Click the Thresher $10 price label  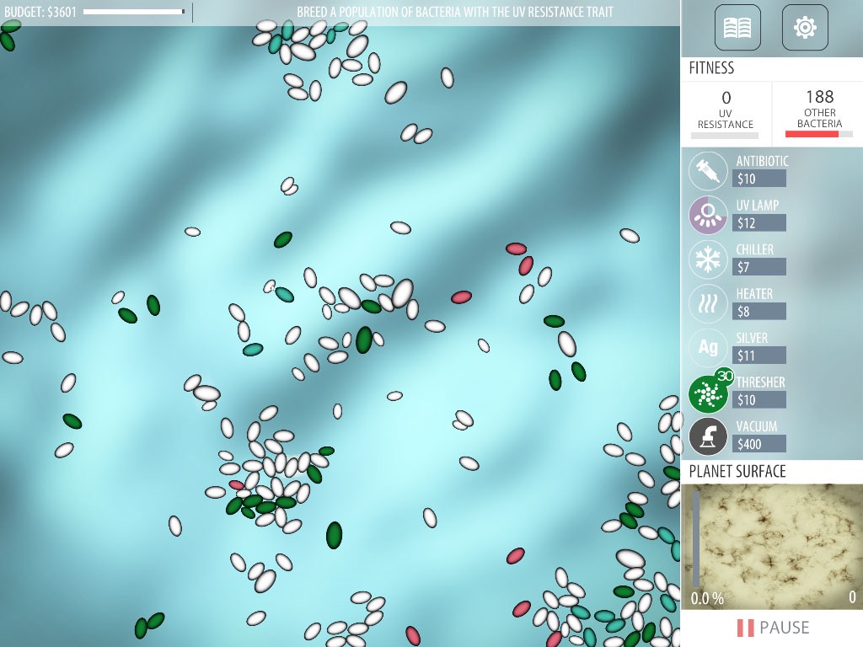tap(759, 400)
